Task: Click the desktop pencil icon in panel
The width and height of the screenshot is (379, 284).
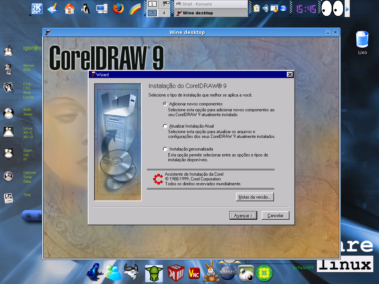Action: tap(53, 9)
